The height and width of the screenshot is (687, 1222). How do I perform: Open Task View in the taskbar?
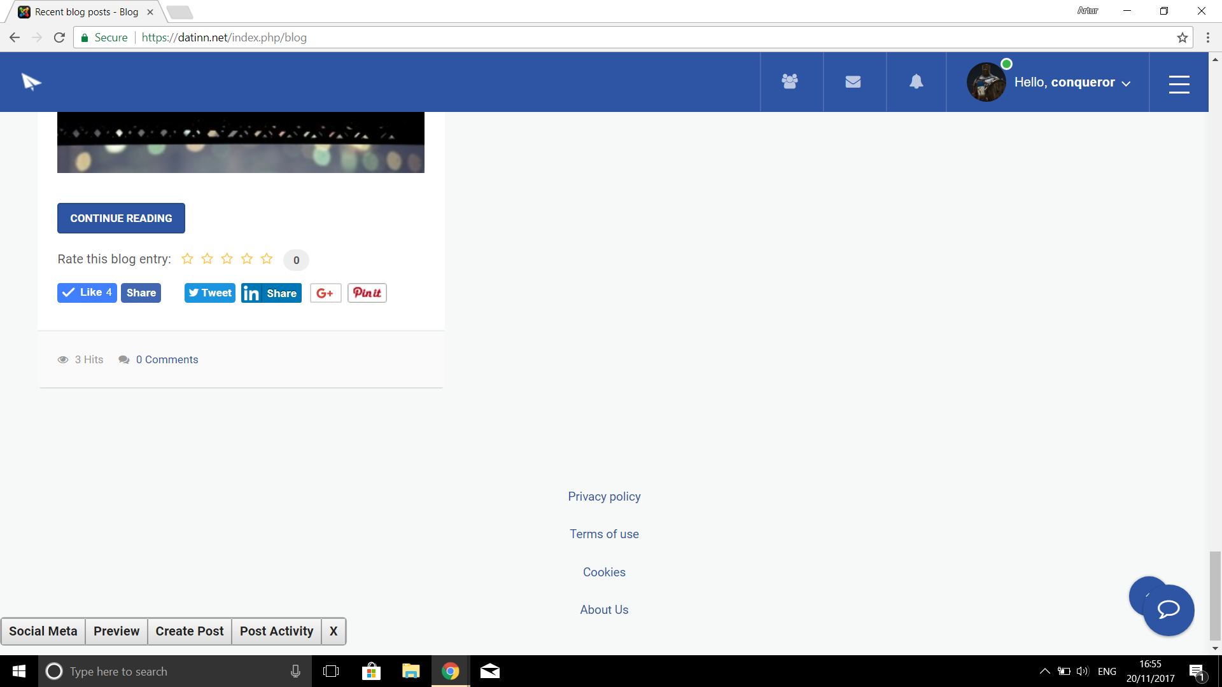pyautogui.click(x=331, y=671)
